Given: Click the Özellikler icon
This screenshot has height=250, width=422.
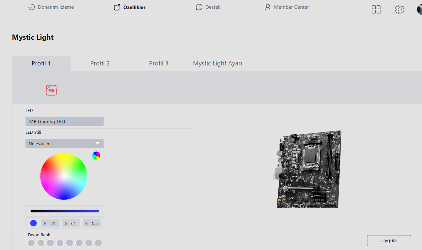Looking at the screenshot, I should tap(117, 7).
